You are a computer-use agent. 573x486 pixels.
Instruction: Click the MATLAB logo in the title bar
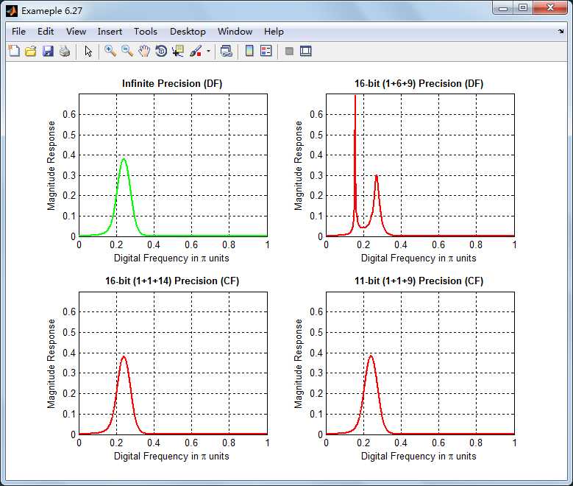click(x=12, y=11)
